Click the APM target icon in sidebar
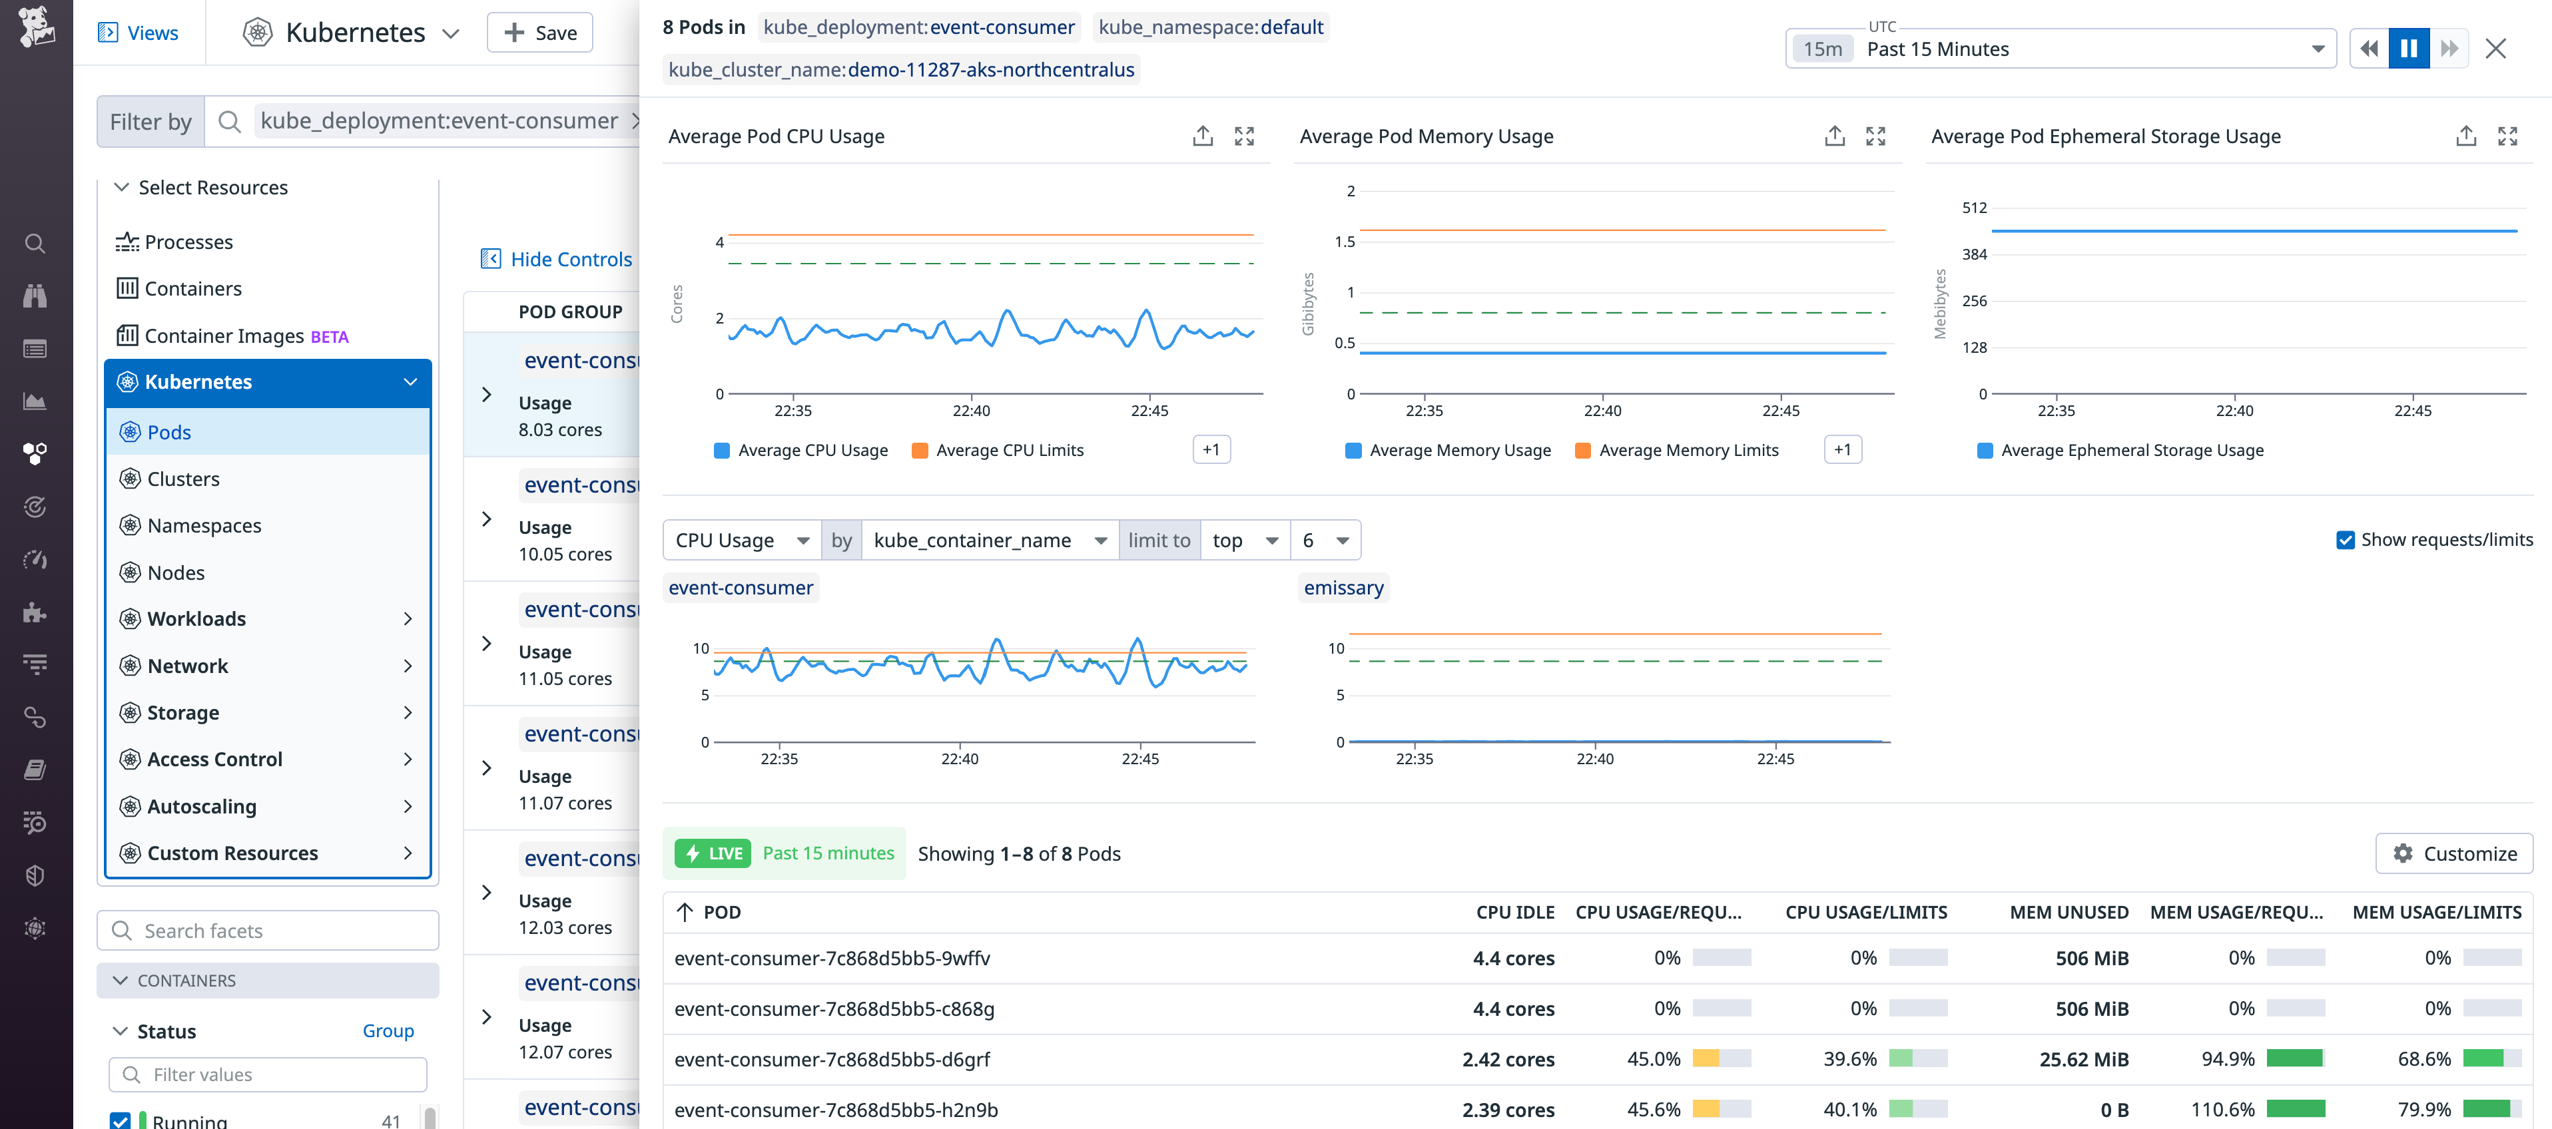Image resolution: width=2552 pixels, height=1129 pixels. 36,507
